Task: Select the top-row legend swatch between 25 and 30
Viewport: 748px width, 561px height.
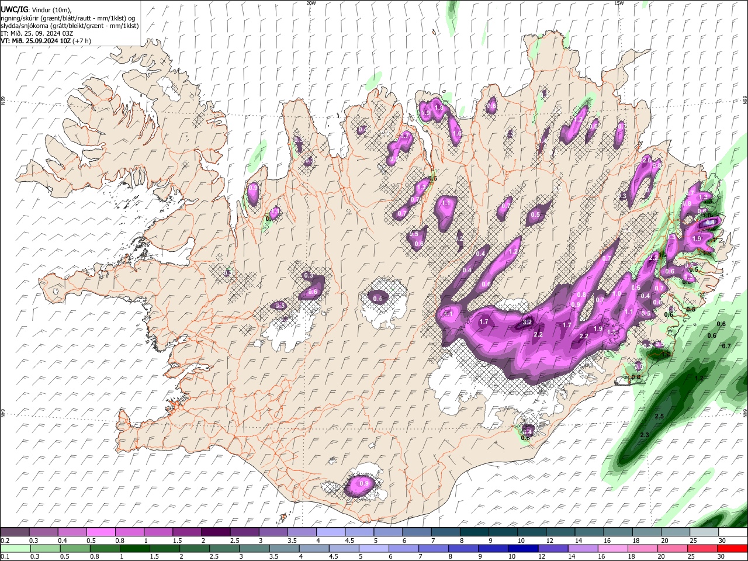Action: [x=705, y=532]
